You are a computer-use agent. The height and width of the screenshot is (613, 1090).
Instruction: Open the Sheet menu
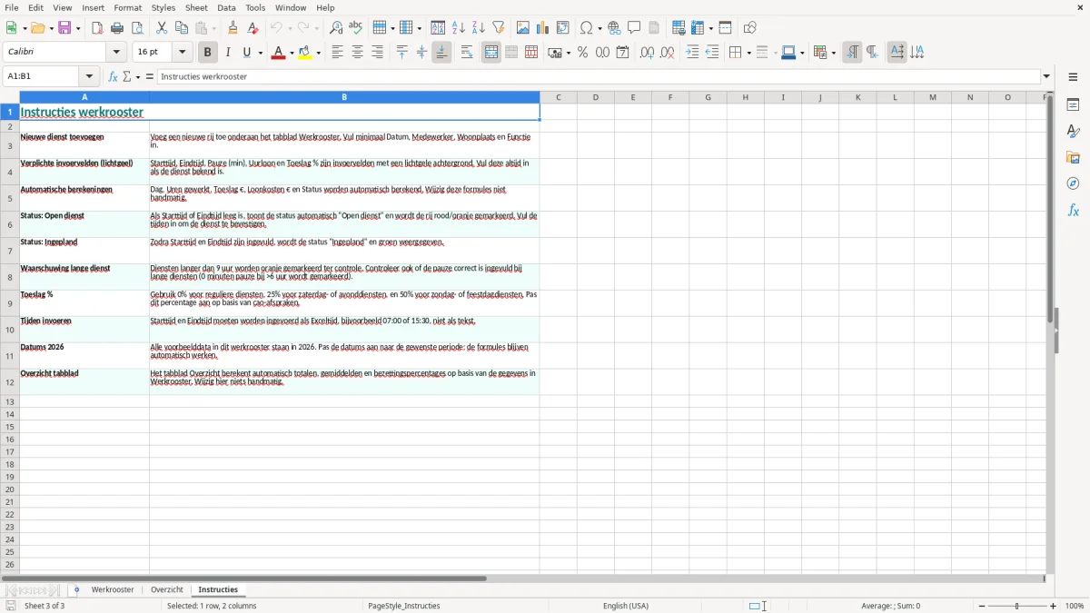(x=196, y=7)
